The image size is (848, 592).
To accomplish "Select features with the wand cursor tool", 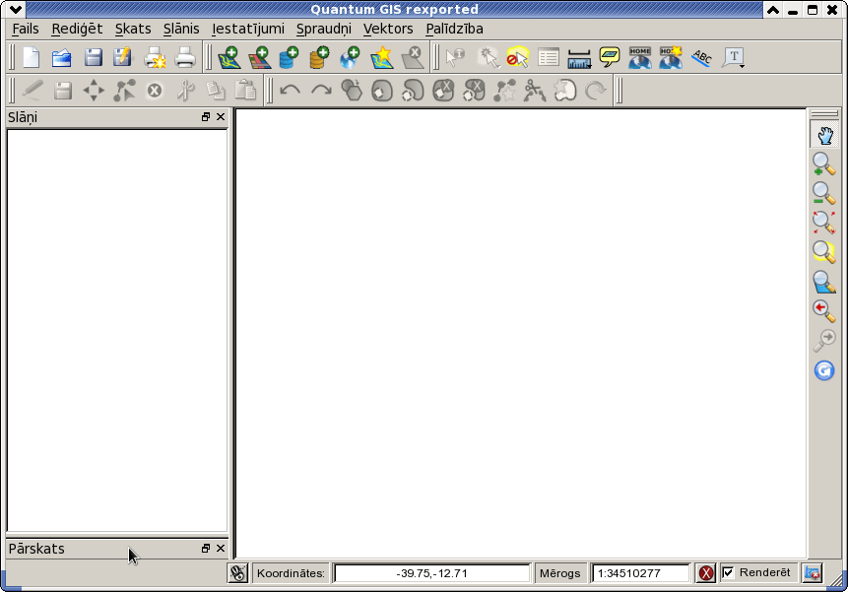I will click(488, 57).
